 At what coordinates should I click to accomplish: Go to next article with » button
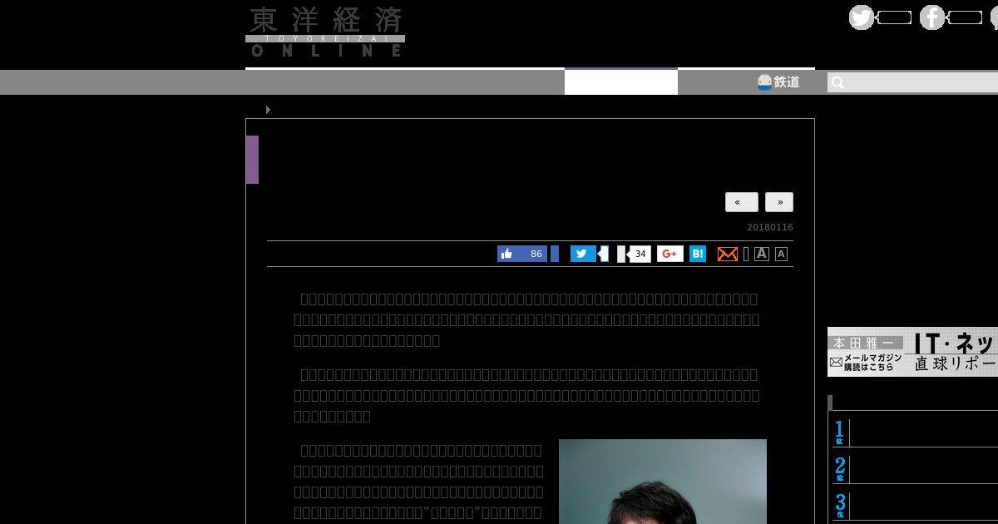(779, 202)
